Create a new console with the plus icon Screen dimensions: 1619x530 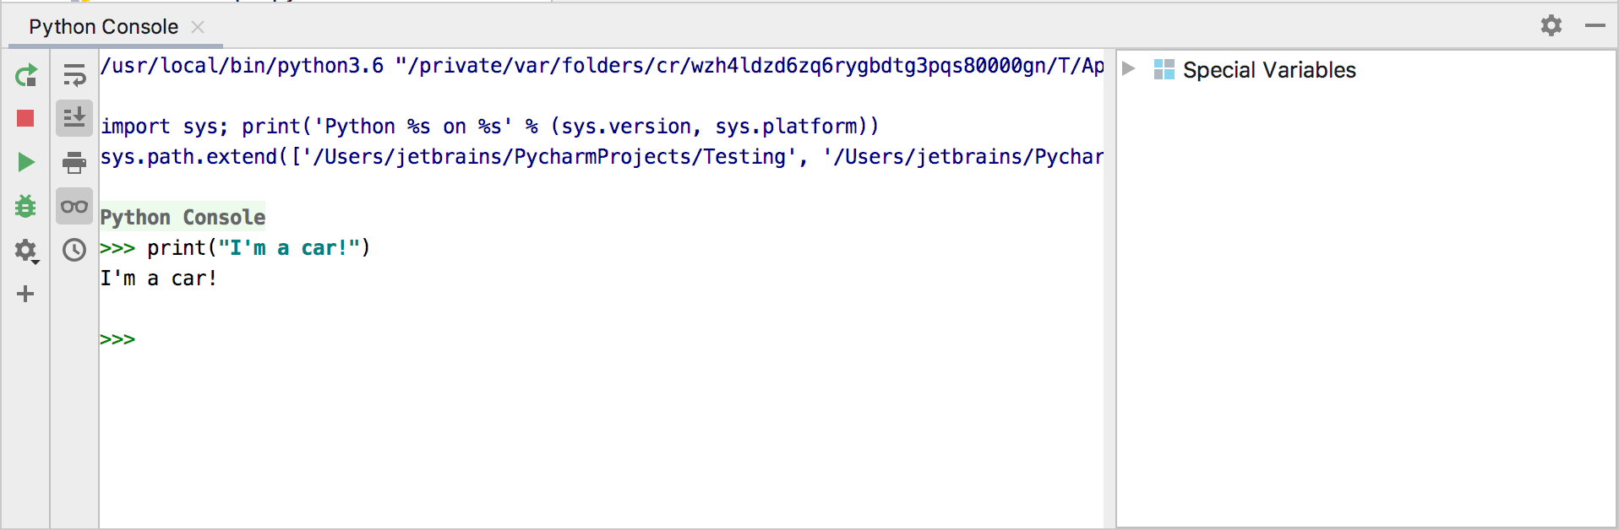[x=26, y=295]
